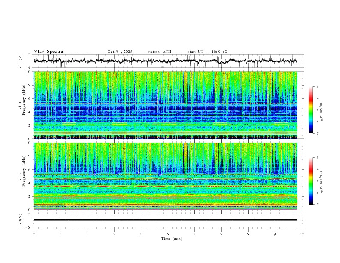Click the "station=ATH" label

pos(159,52)
